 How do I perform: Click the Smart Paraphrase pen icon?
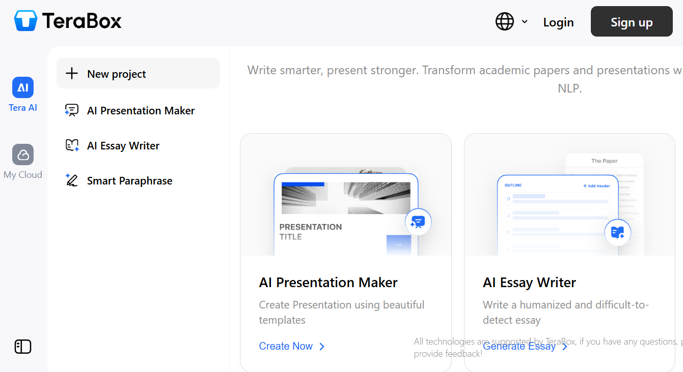click(72, 180)
